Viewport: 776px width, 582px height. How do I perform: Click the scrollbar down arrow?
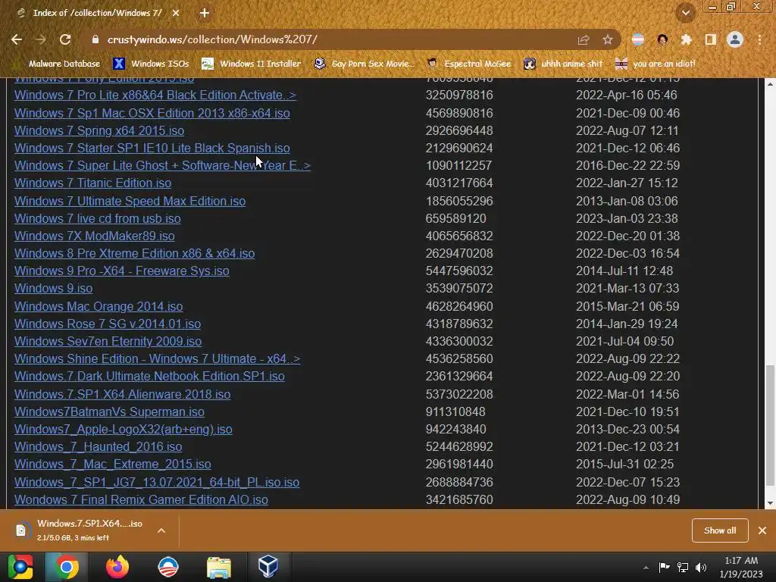[770, 503]
